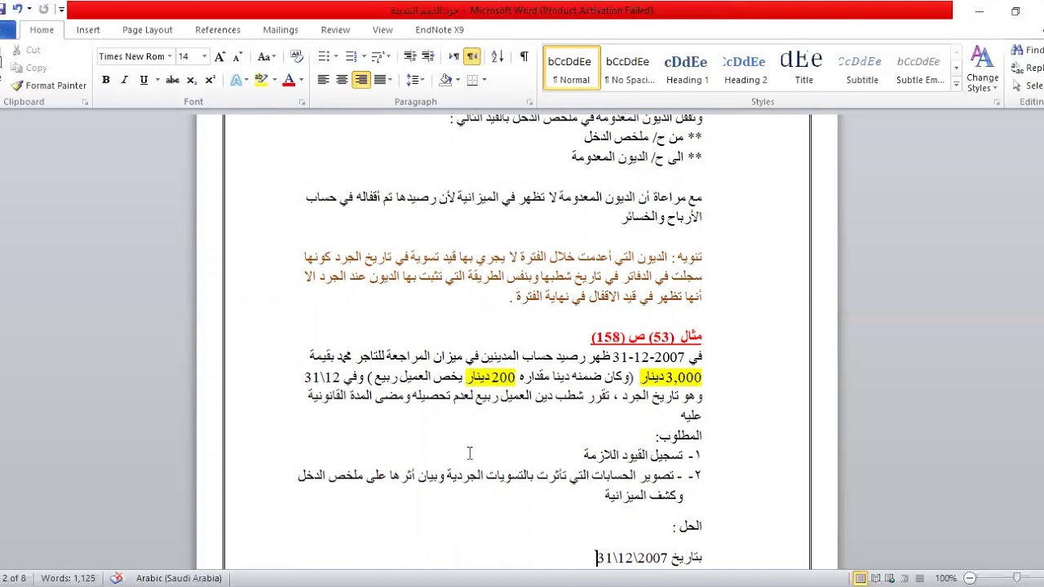Apply superscript formatting

210,80
